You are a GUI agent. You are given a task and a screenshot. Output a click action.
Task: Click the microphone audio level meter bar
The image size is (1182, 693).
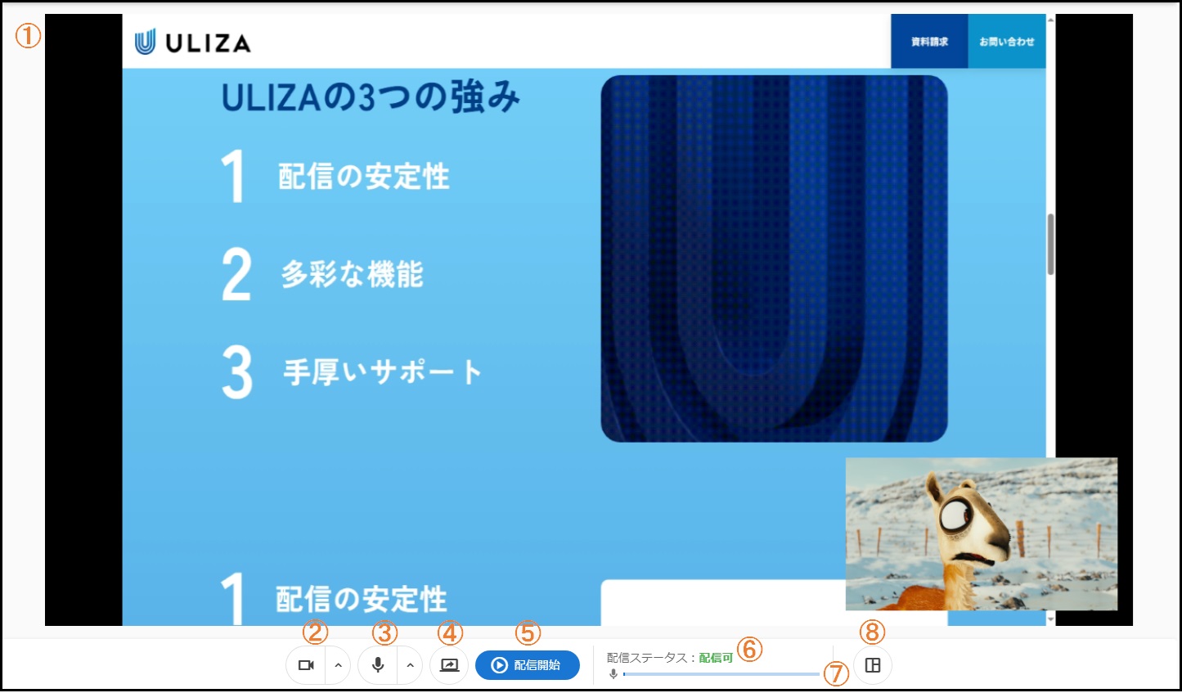coord(721,674)
